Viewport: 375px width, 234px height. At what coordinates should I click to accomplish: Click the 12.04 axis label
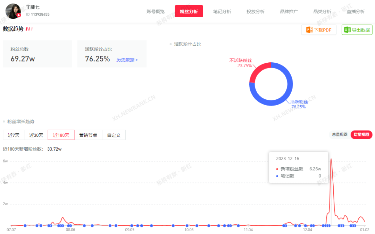308,230
